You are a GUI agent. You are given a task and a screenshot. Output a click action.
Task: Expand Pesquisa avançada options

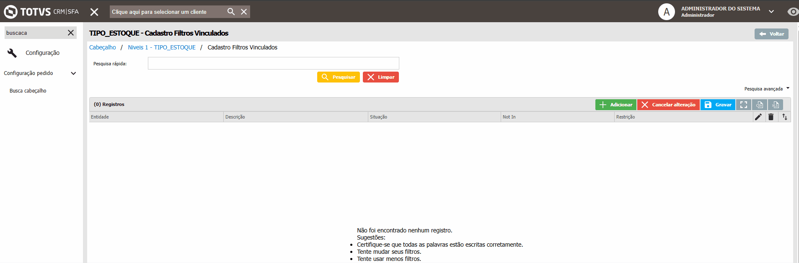coord(767,89)
